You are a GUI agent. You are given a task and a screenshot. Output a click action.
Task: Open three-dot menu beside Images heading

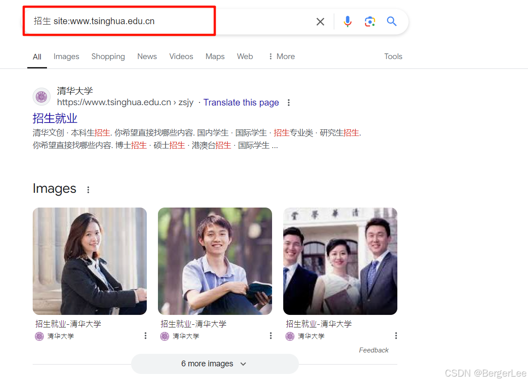88,190
